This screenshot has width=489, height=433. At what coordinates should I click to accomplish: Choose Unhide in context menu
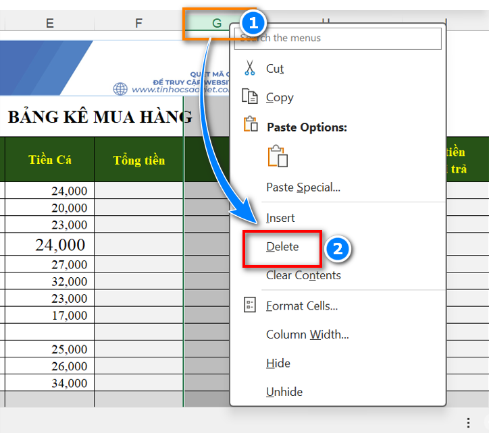(284, 392)
